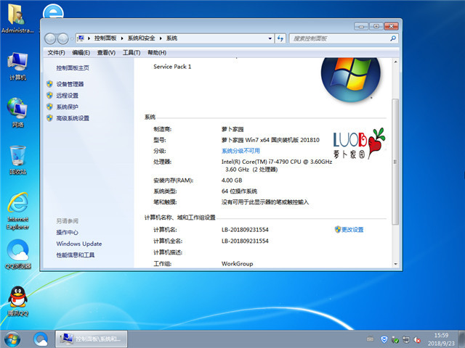Click the scrollbar down arrow
Viewport: 465px width, 348px height.
pos(395,264)
